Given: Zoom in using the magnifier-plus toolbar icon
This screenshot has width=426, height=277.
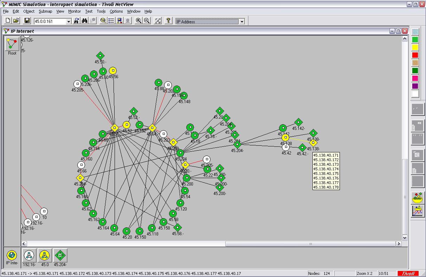Looking at the screenshot, I should pos(138,20).
